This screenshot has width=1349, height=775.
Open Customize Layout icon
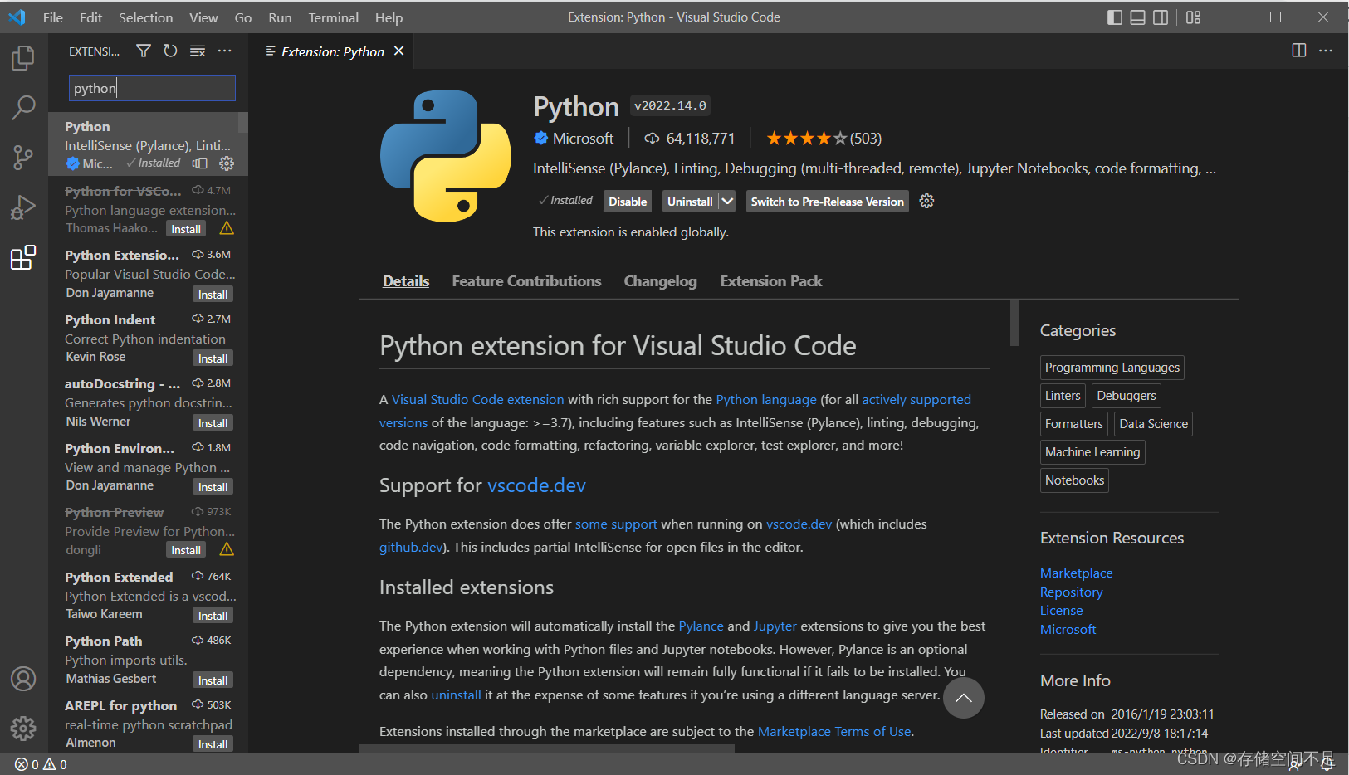(1194, 17)
